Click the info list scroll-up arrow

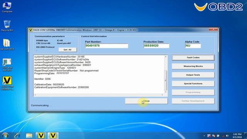pos(166,57)
